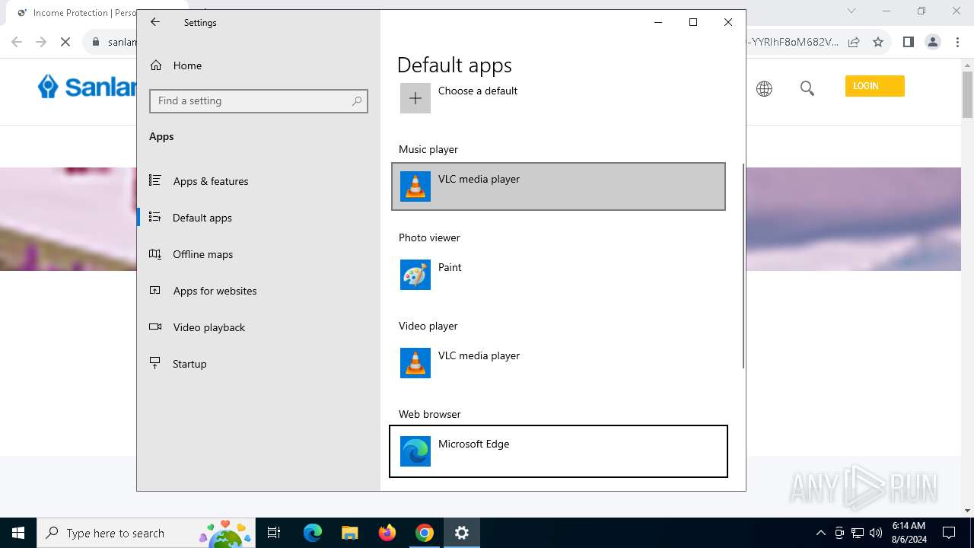Click Settings gear in taskbar

pyautogui.click(x=461, y=533)
